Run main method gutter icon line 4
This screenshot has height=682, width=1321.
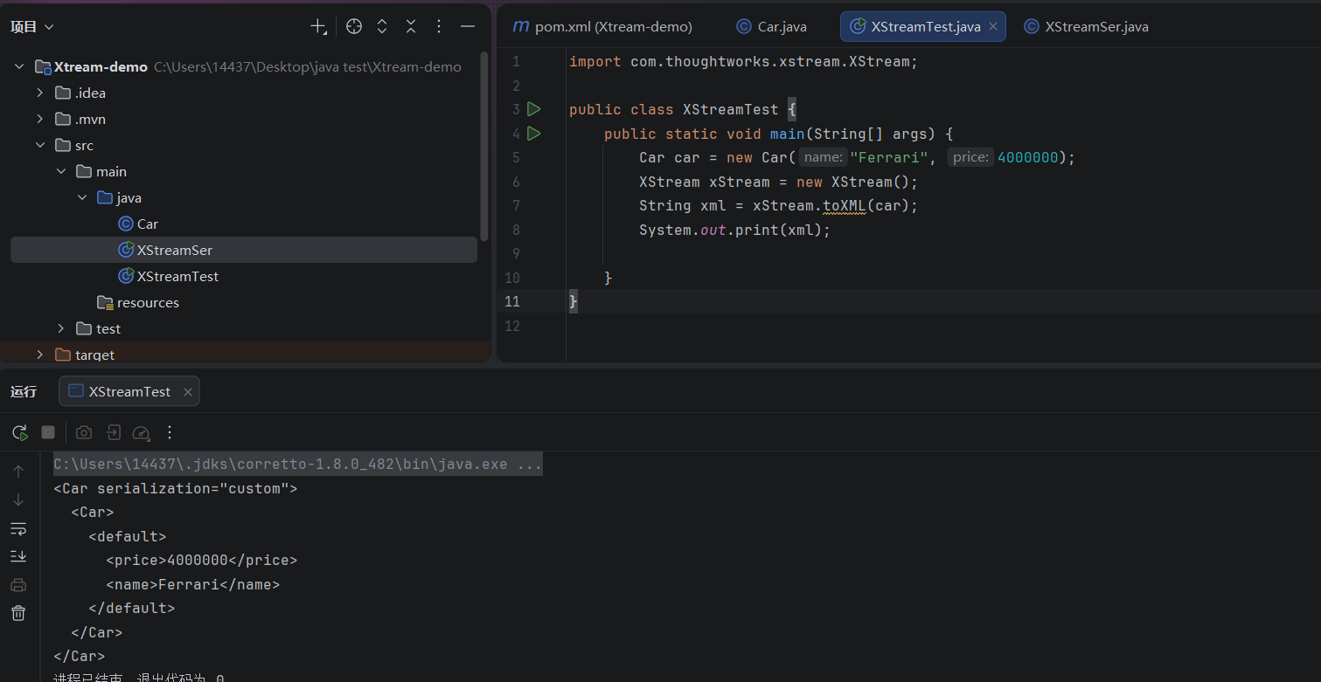pos(534,134)
